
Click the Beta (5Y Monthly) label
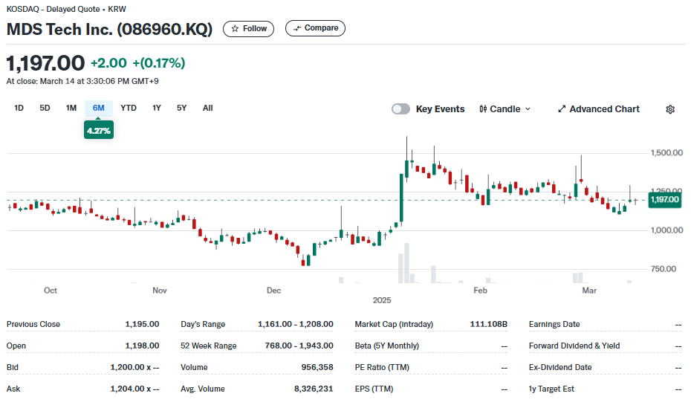click(x=386, y=346)
